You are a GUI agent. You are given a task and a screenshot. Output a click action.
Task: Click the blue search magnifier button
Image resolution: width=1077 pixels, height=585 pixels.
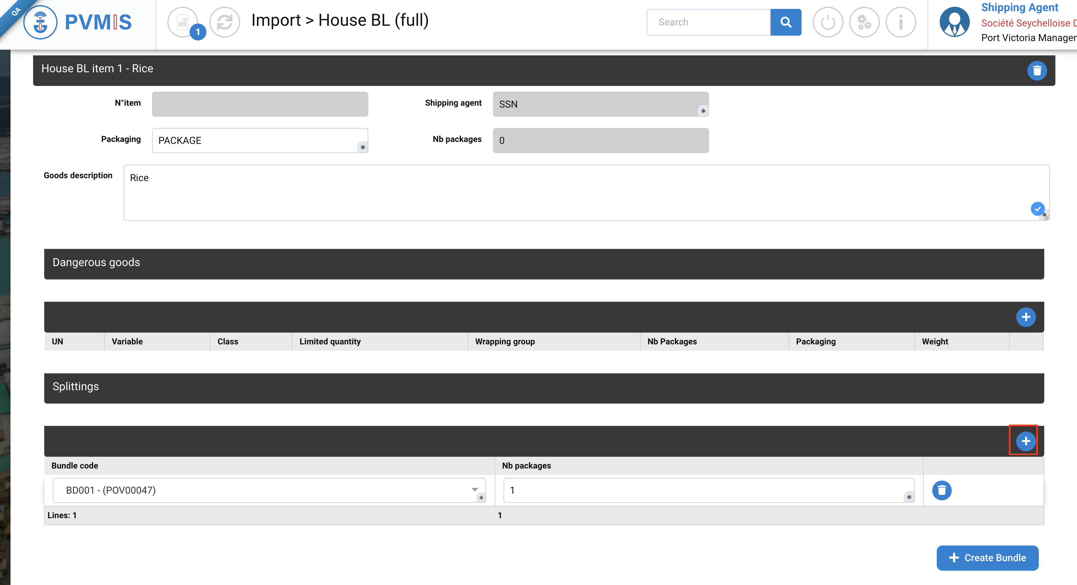(x=786, y=22)
